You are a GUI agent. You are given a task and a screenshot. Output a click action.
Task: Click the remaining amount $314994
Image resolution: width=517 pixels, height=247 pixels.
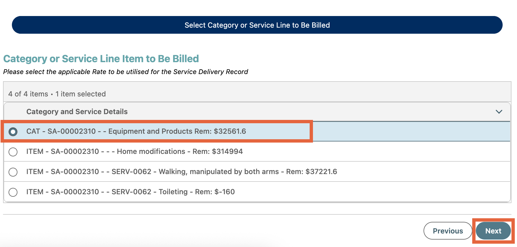(x=227, y=151)
